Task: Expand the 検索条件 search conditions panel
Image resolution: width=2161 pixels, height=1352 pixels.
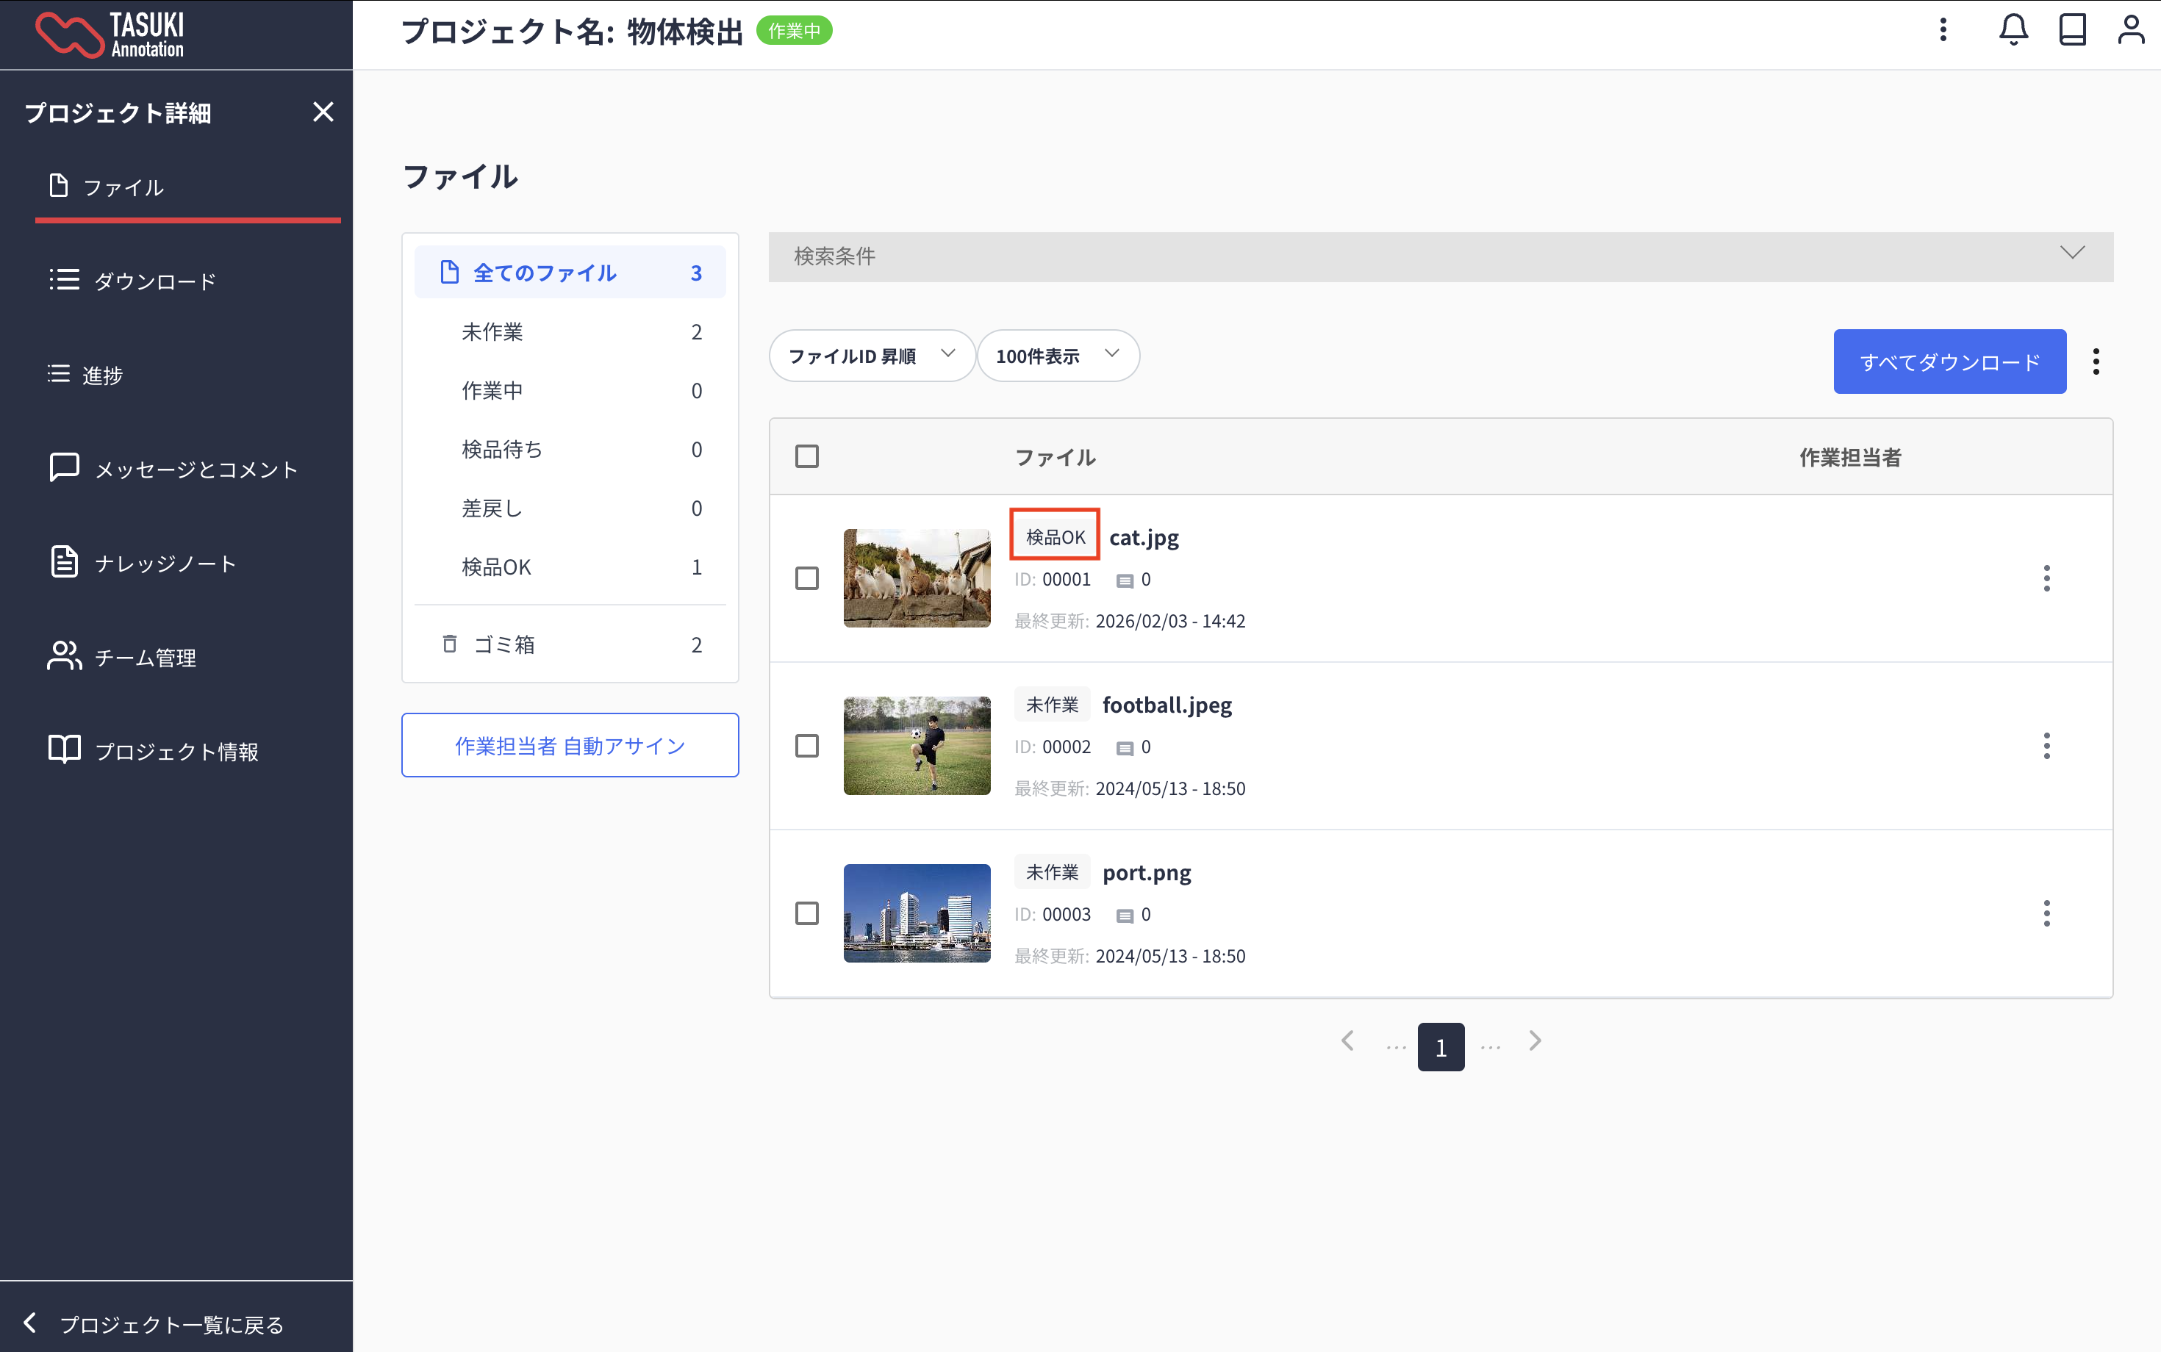Action: [1440, 256]
